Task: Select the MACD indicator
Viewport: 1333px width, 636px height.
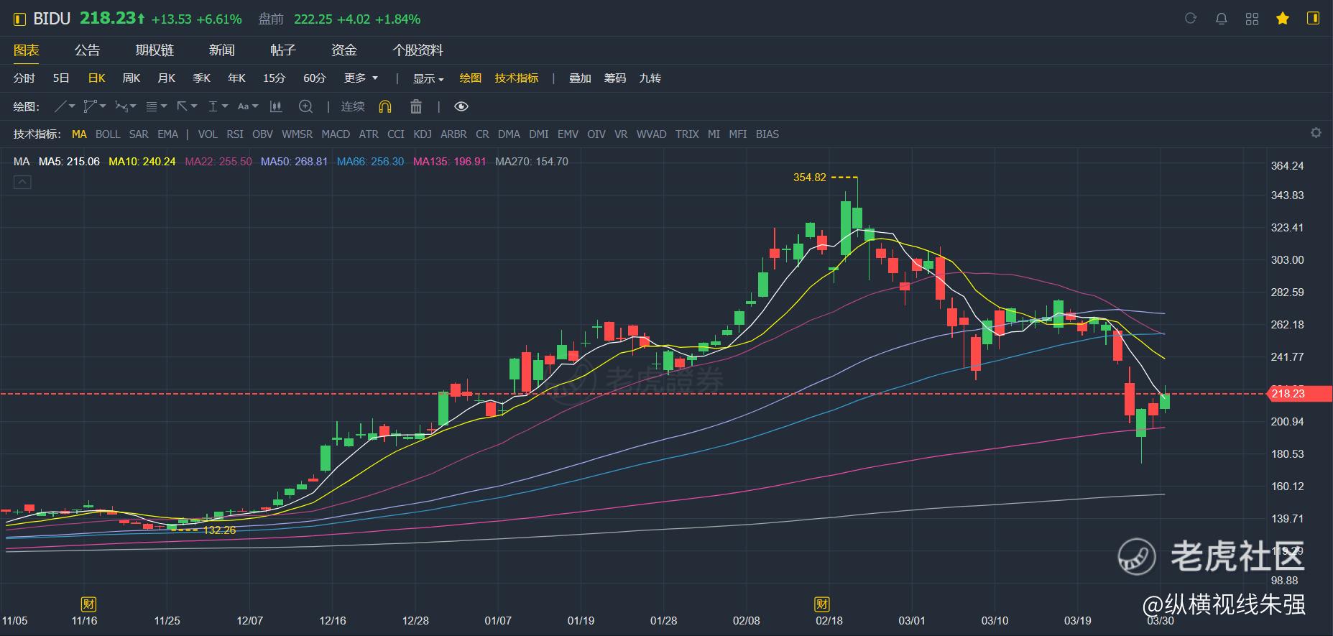Action: [336, 134]
